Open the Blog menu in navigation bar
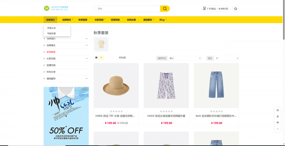The width and height of the screenshot is (285, 146). click(163, 20)
